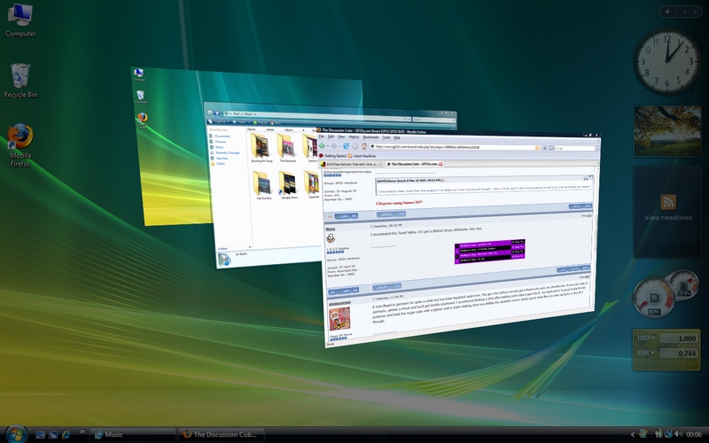Select the Fall Out Boy folder
The image size is (709, 443).
pos(263,185)
